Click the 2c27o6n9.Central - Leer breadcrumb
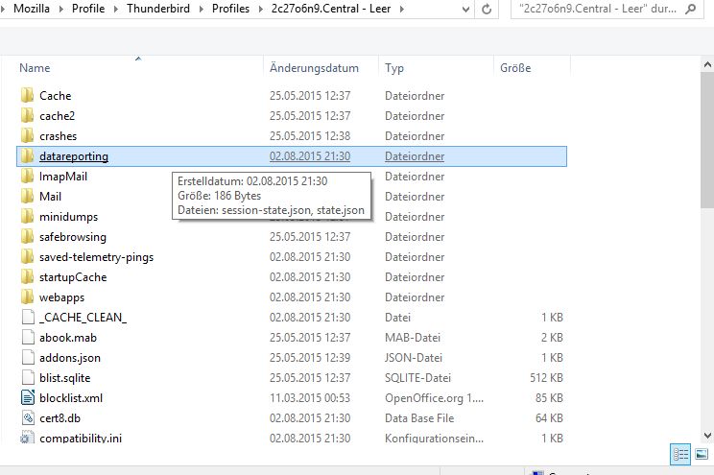714x475 pixels. pyautogui.click(x=331, y=9)
